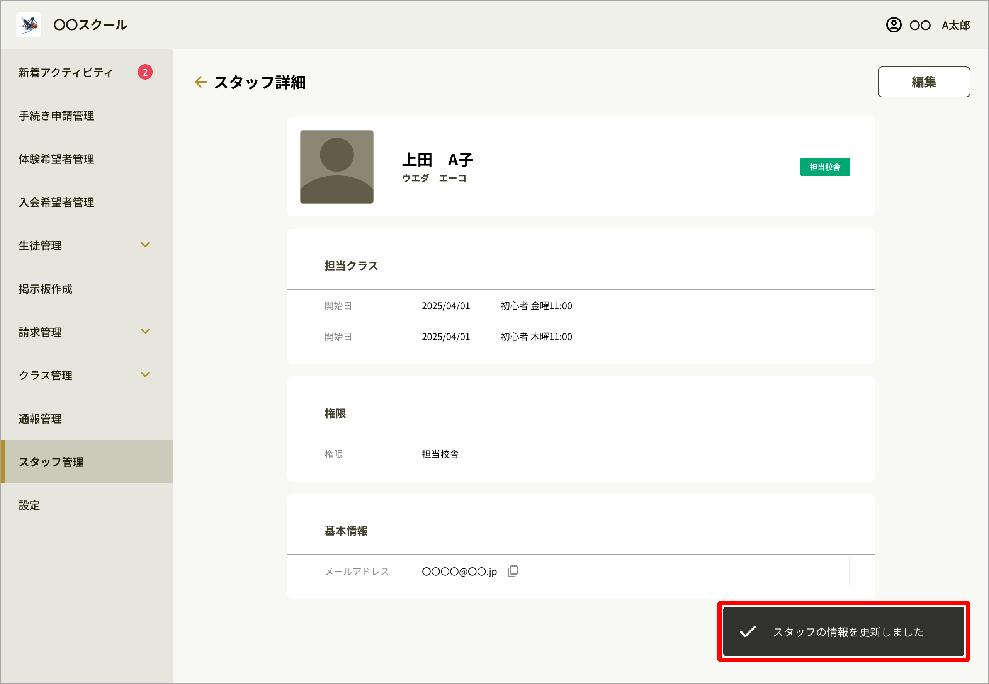Image resolution: width=989 pixels, height=684 pixels.
Task: Click the back arrow beside スタッフ詳細
Action: [x=201, y=82]
